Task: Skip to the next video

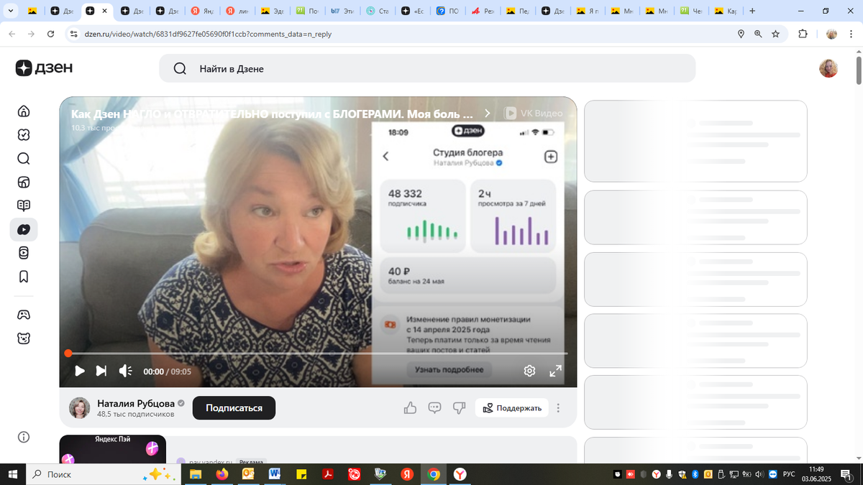Action: point(101,371)
